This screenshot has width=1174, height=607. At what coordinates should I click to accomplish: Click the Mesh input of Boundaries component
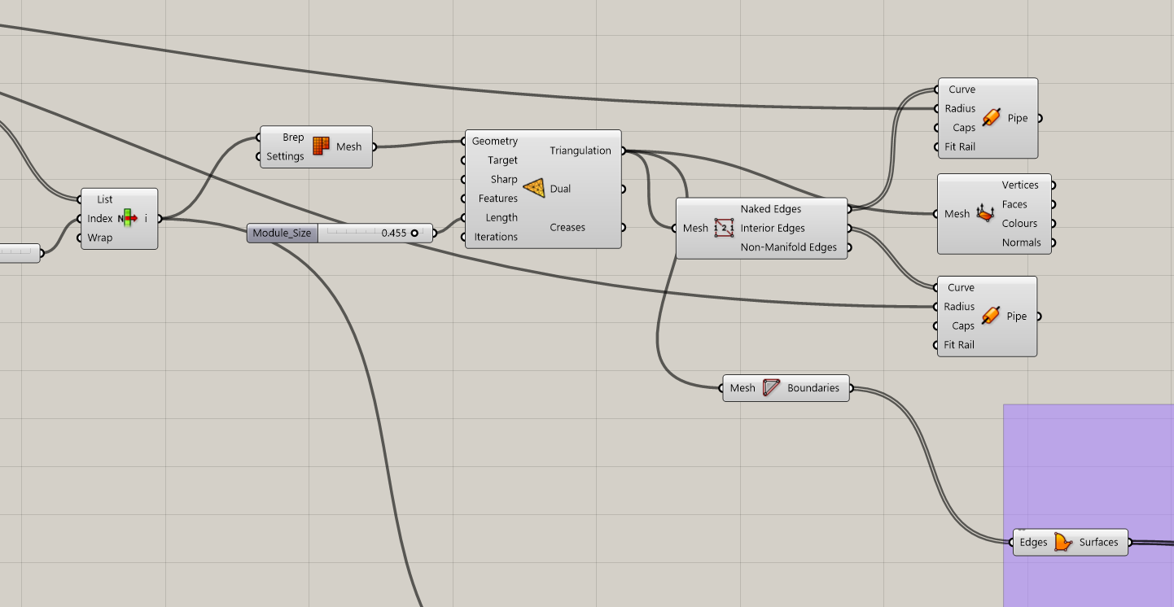click(x=743, y=388)
